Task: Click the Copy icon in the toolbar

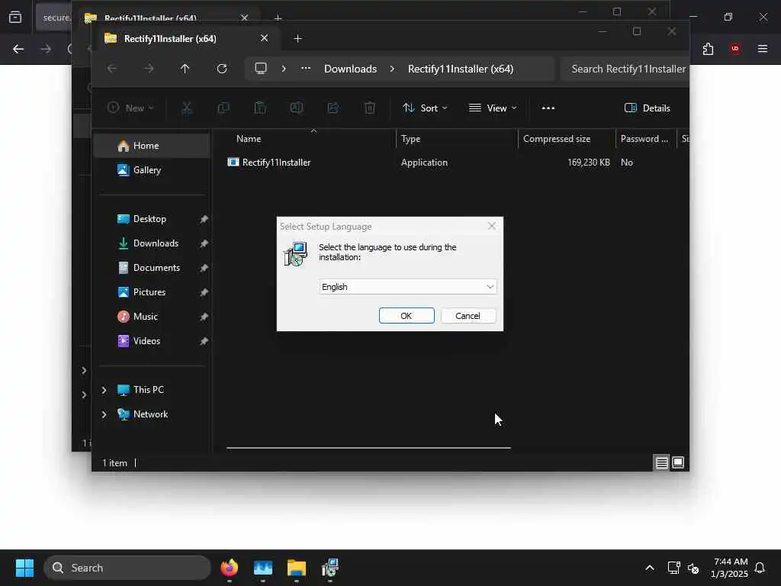Action: coord(223,108)
